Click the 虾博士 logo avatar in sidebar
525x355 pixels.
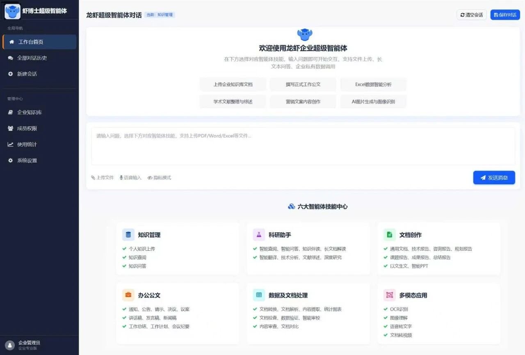pyautogui.click(x=12, y=11)
